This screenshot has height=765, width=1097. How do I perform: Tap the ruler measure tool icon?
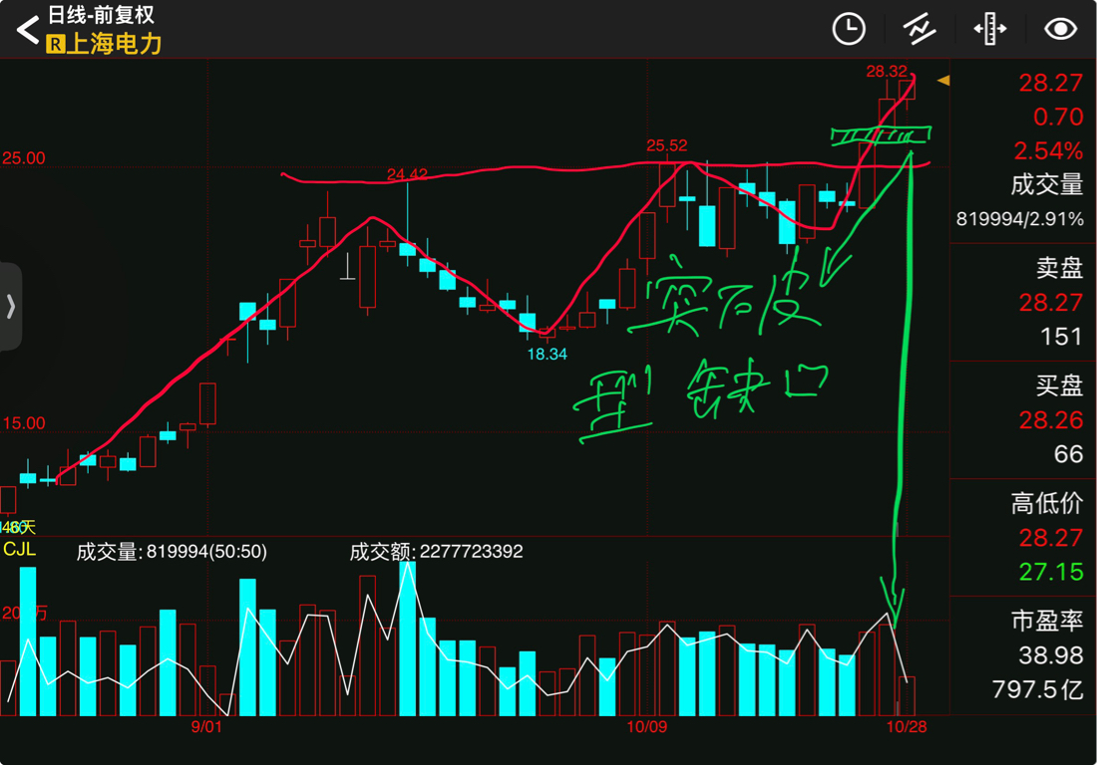[x=990, y=29]
